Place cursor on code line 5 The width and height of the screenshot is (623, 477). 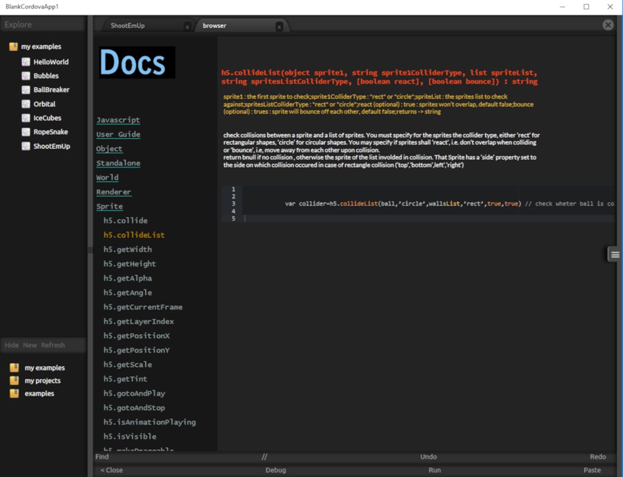(x=429, y=218)
